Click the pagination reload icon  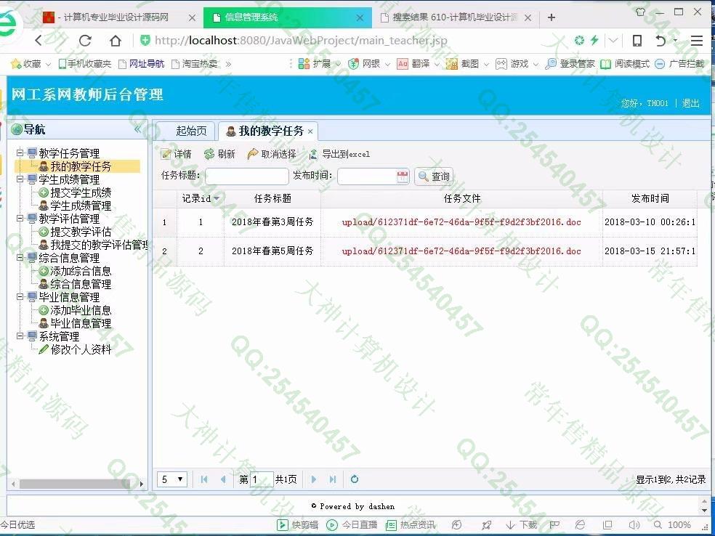pos(355,479)
